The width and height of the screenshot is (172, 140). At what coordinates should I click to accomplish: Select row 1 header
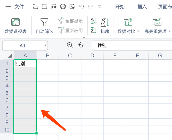7,63
